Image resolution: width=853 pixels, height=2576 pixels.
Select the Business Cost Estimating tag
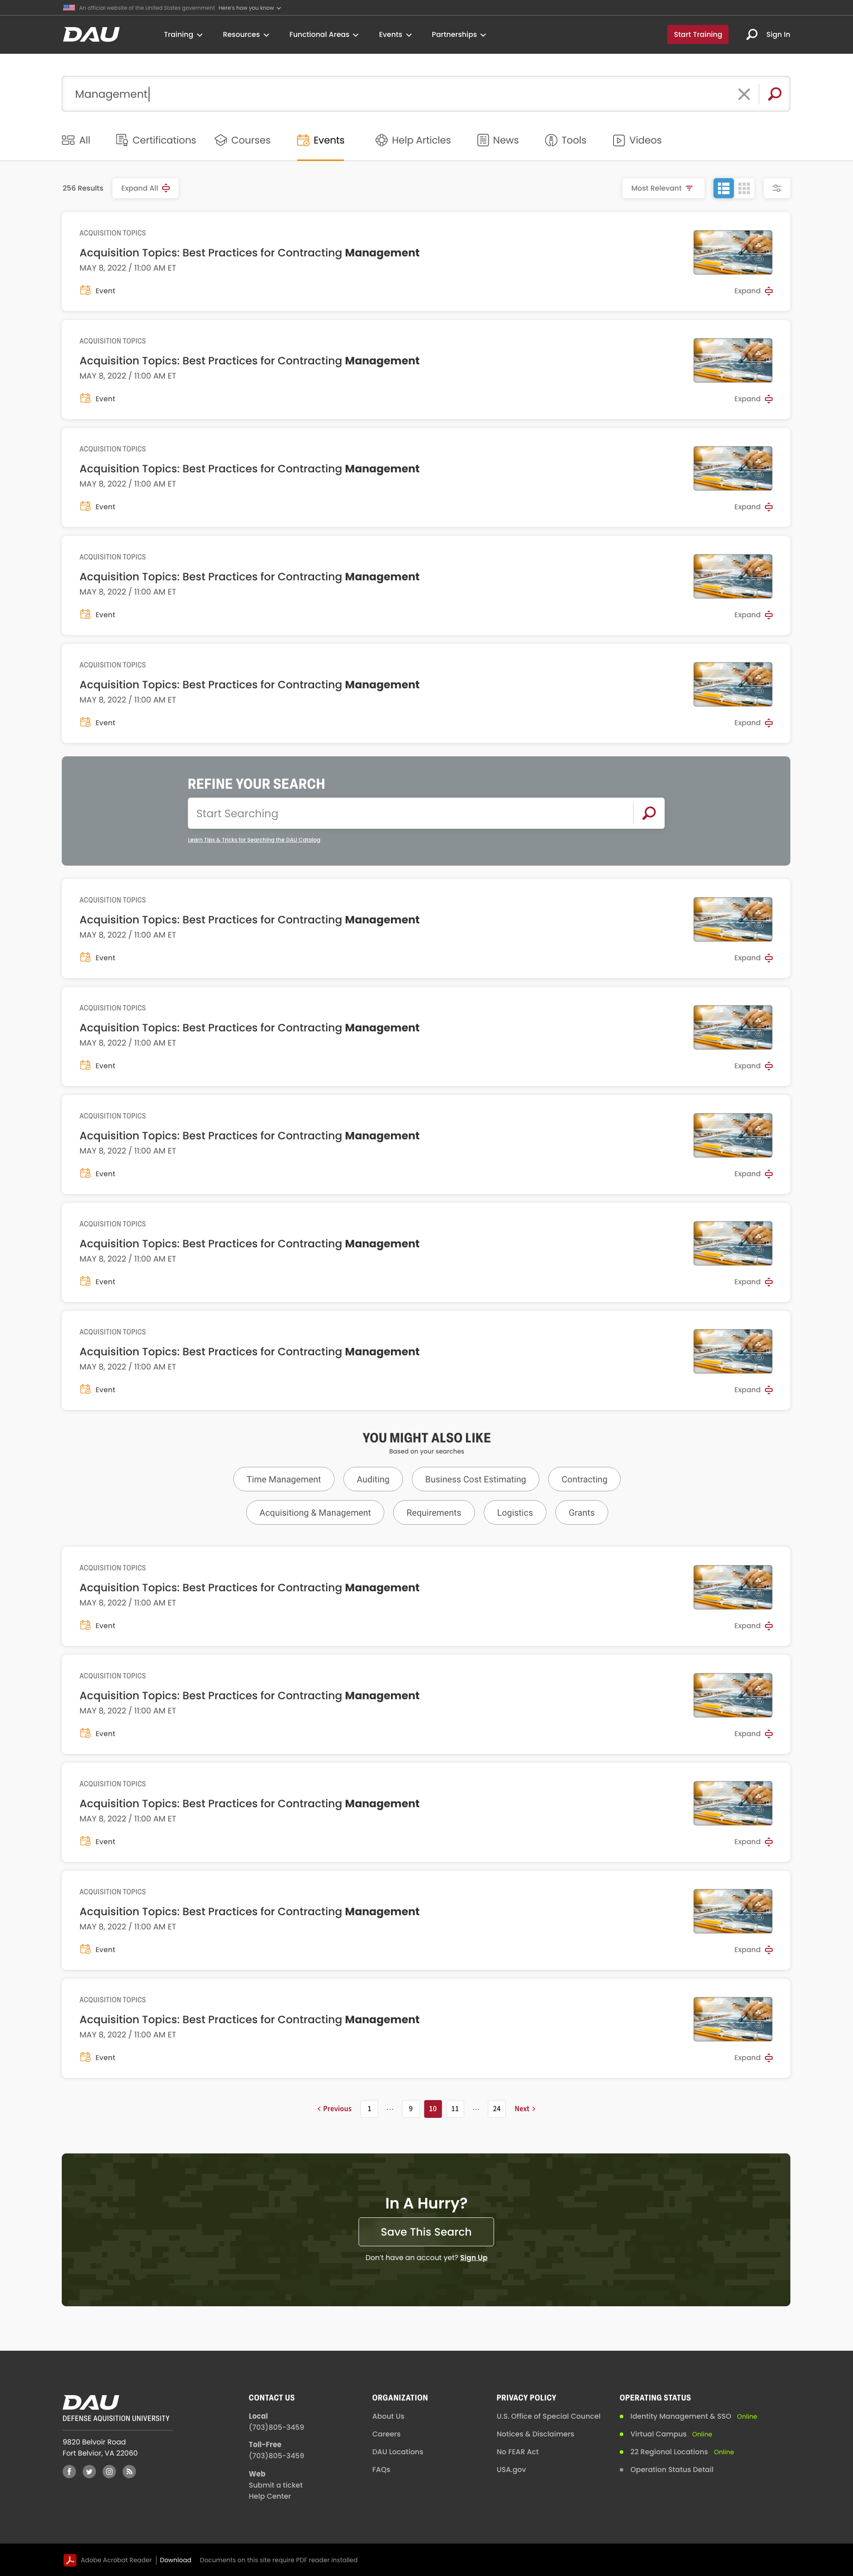click(x=475, y=1479)
